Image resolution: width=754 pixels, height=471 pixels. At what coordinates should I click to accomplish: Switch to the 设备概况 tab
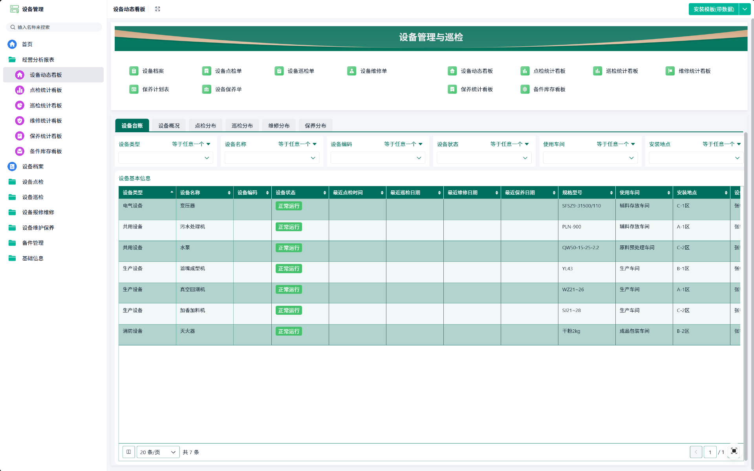[x=169, y=126]
